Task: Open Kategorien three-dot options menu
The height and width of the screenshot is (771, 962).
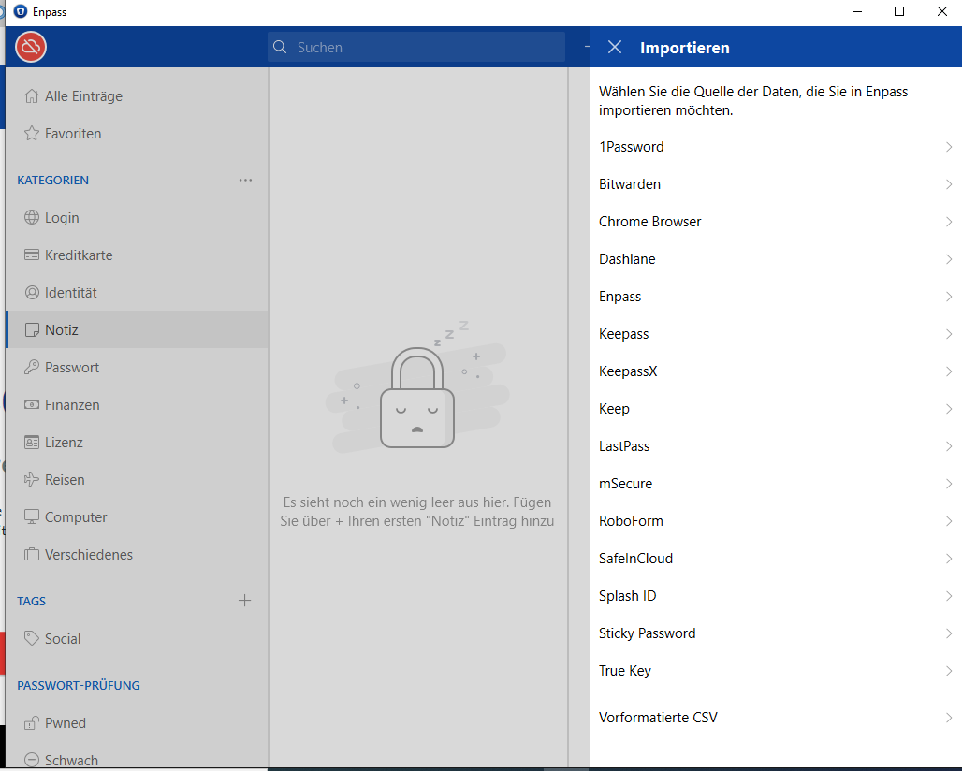Action: (x=245, y=180)
